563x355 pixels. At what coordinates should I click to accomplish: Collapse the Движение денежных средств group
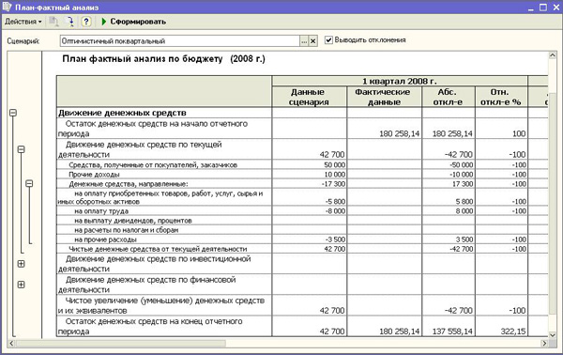click(x=13, y=113)
